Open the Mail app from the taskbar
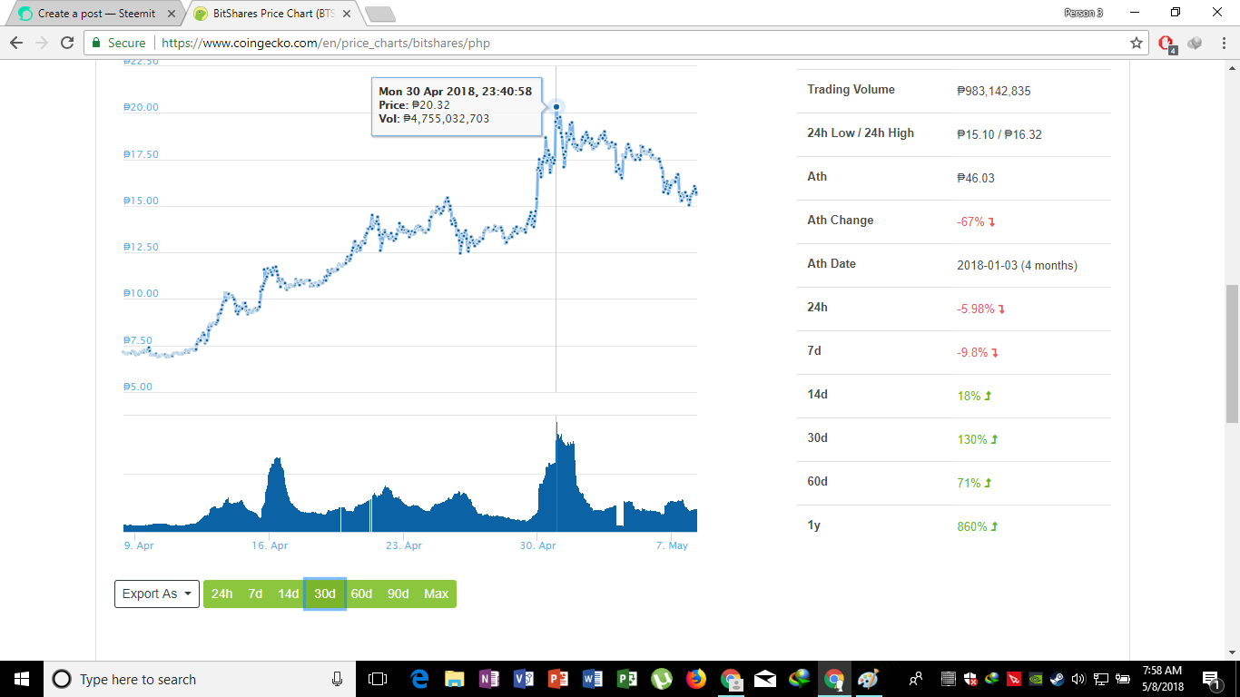The image size is (1240, 697). [x=765, y=679]
